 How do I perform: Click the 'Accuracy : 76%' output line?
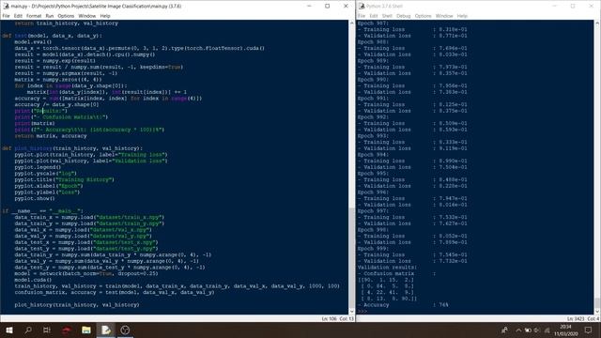click(x=403, y=305)
